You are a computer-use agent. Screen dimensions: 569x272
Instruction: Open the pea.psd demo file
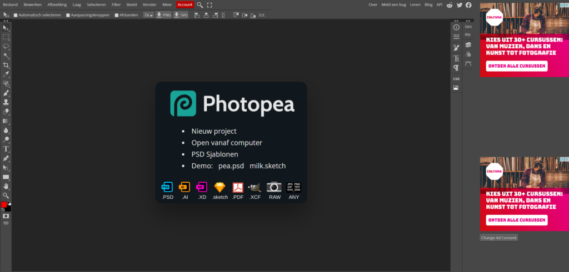click(231, 166)
